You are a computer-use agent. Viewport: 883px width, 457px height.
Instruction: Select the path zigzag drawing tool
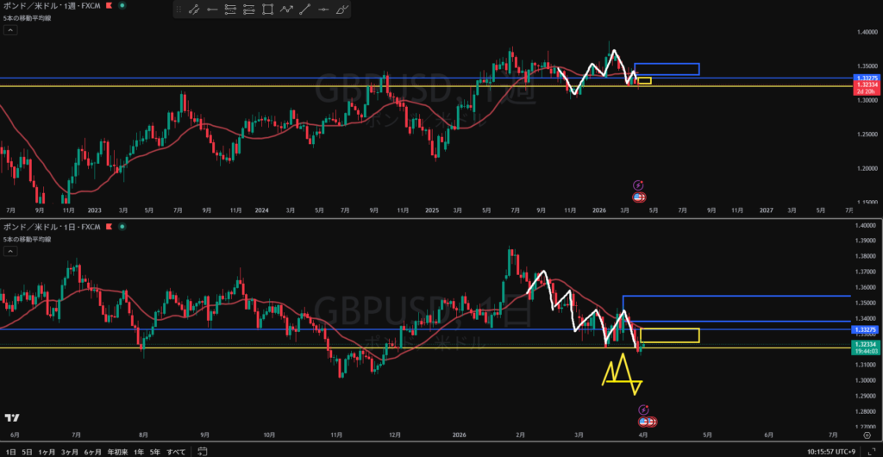coord(286,9)
